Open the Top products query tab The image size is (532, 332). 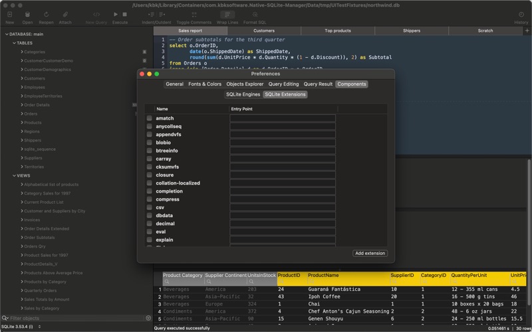(x=338, y=31)
